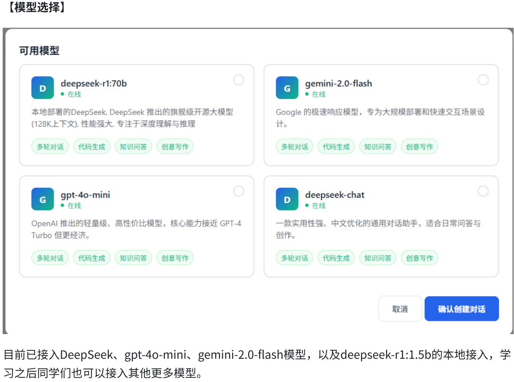Click the 知识问答 tag on deepseek-chat card
The image size is (514, 382).
coord(378,258)
